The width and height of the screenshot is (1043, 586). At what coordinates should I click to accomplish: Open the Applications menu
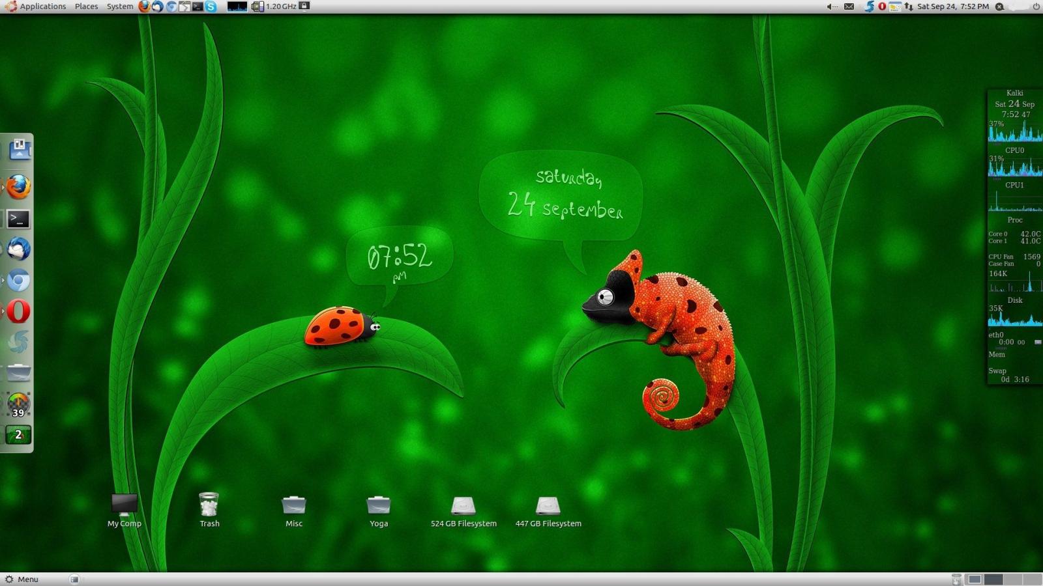tap(42, 7)
